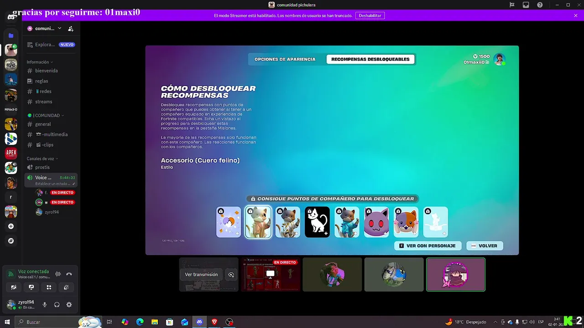Image resolution: width=584 pixels, height=328 pixels.
Task: Show hidden system tray icons chevron
Action: tap(496, 322)
